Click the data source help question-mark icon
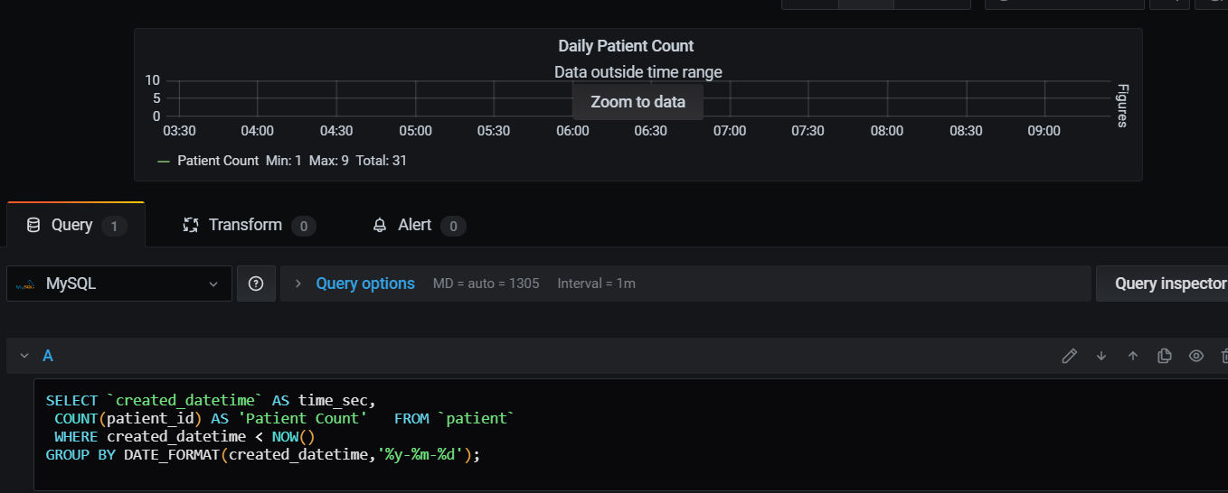 256,284
